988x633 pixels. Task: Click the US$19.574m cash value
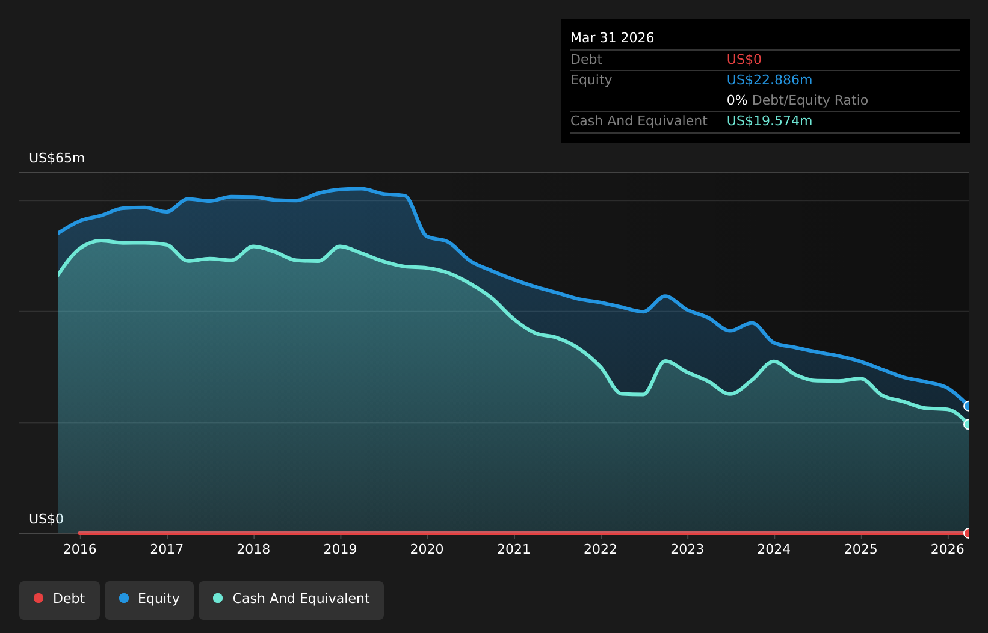coord(770,121)
